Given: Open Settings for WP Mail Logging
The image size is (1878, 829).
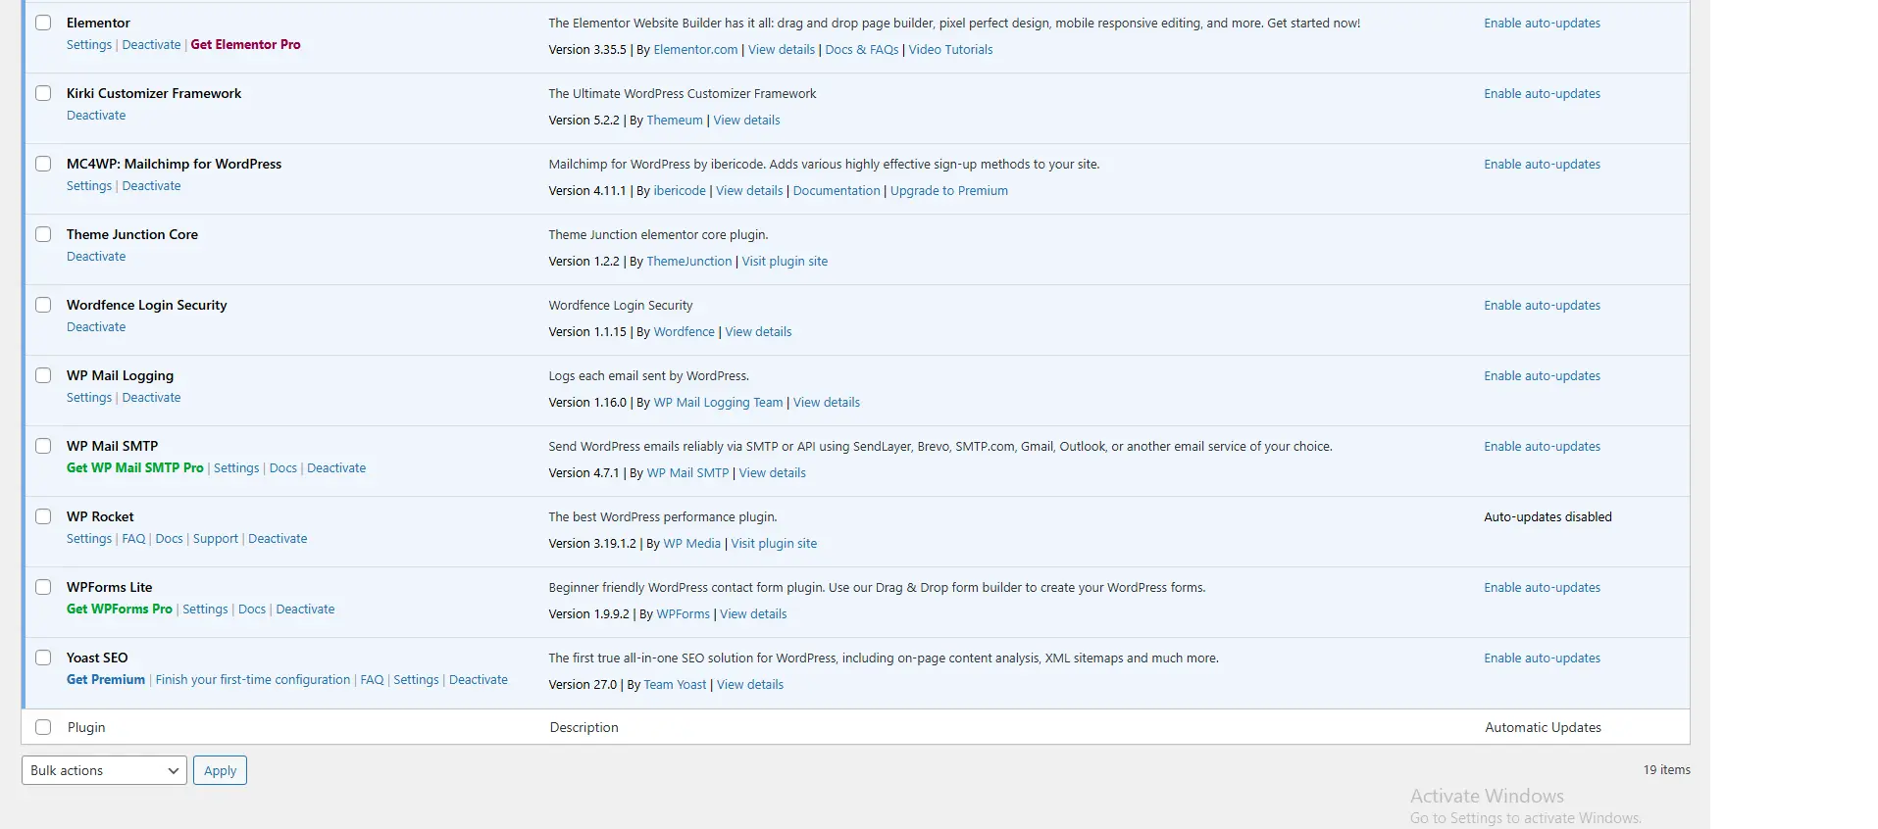Looking at the screenshot, I should [x=89, y=398].
